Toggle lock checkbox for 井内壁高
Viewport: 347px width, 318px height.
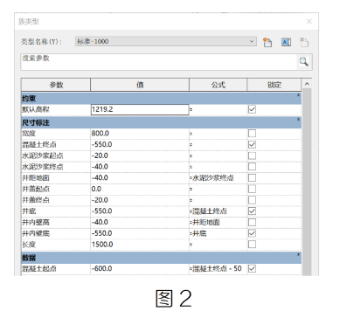click(252, 222)
